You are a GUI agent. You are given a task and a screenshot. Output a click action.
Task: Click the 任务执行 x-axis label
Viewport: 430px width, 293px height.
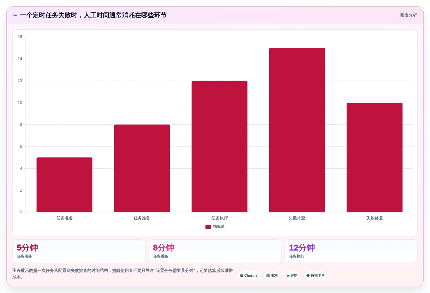pyautogui.click(x=220, y=218)
